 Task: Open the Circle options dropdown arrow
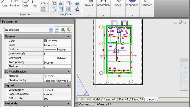(x=25, y=8)
